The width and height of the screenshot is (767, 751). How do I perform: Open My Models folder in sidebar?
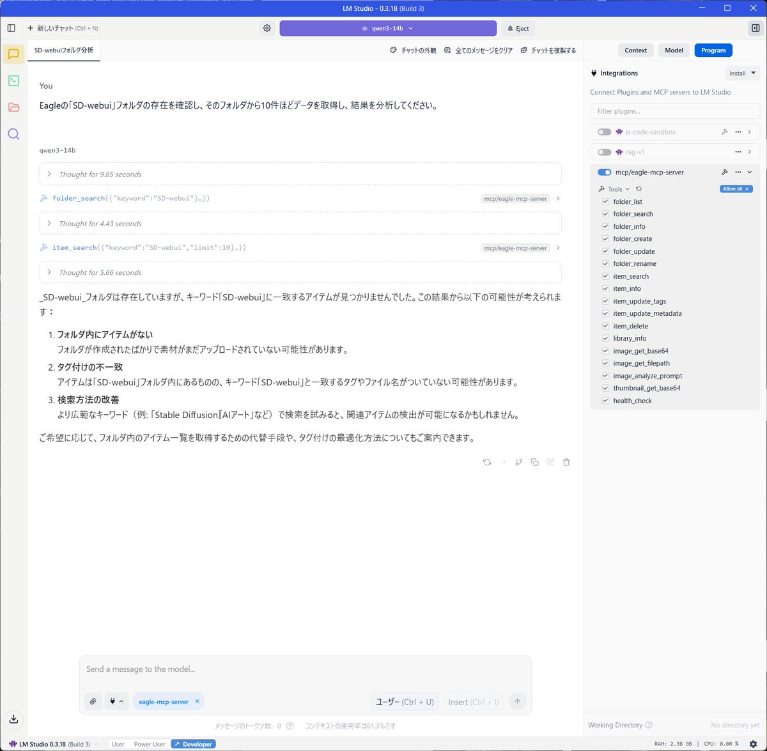pyautogui.click(x=13, y=107)
